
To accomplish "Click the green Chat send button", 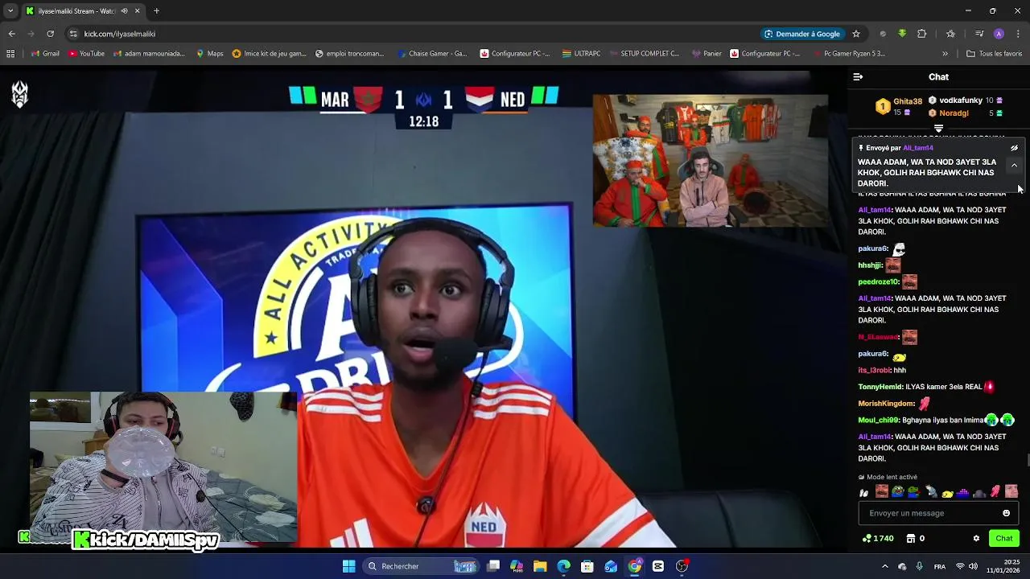I will click(x=1004, y=539).
